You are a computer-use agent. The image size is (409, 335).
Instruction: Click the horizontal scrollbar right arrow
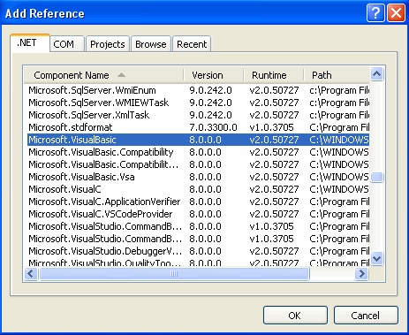pos(361,274)
